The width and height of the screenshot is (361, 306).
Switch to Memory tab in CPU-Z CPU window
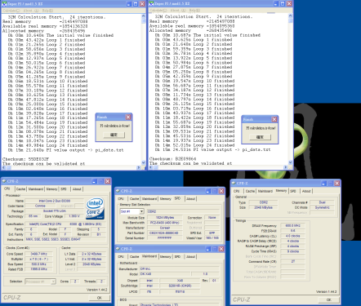coord(51,189)
